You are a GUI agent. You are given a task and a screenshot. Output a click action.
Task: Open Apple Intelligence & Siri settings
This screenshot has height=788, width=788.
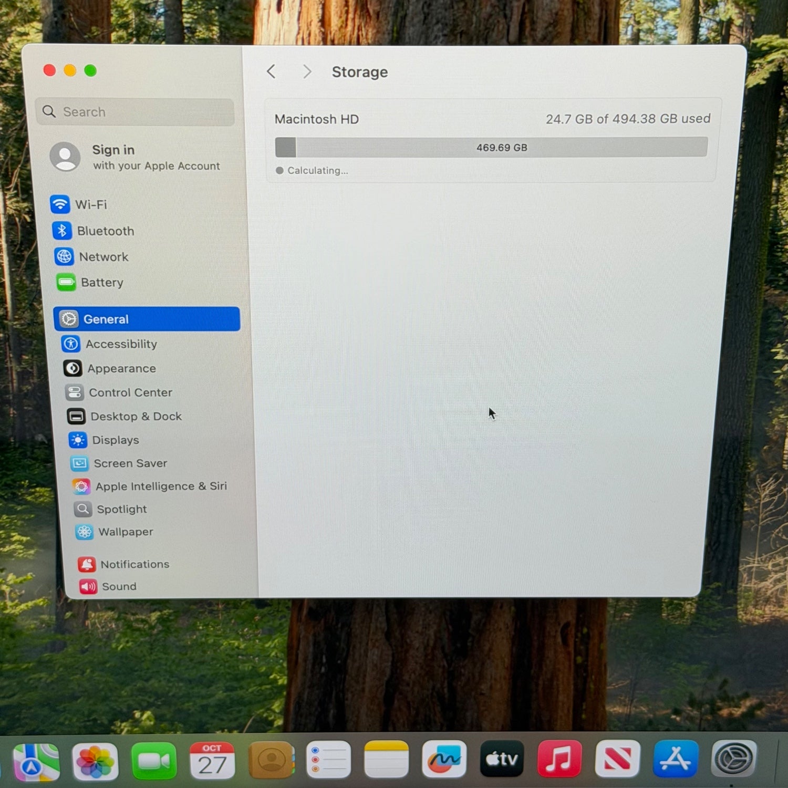coord(160,486)
